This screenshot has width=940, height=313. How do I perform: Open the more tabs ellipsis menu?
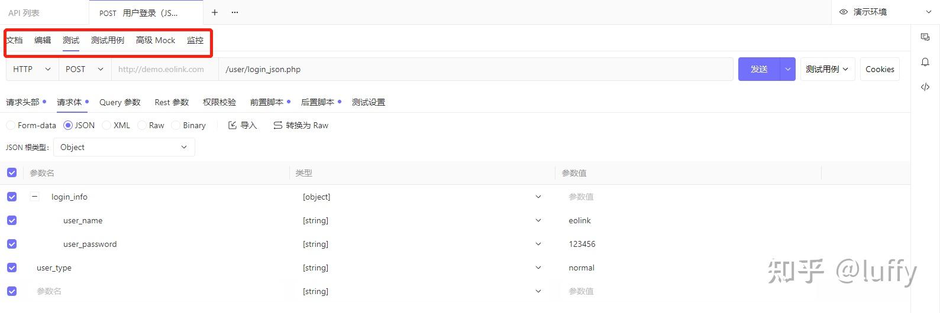pyautogui.click(x=235, y=12)
